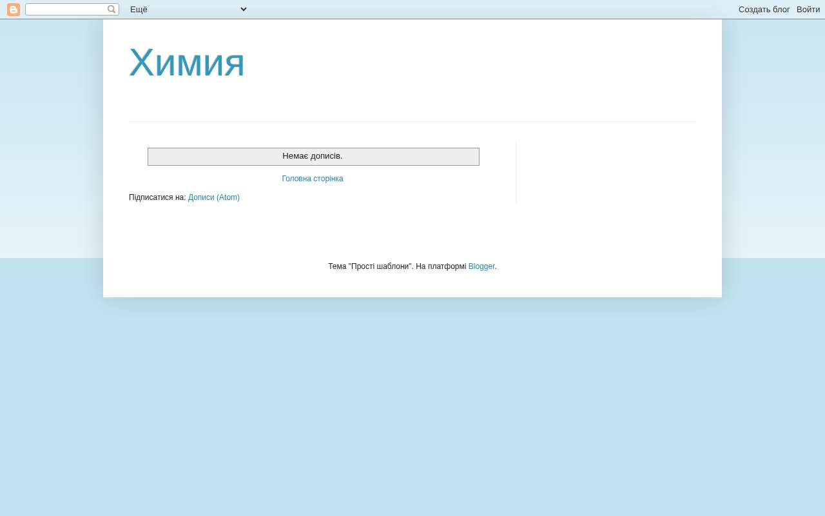Go to Головна сторінка link
The image size is (825, 516).
(x=313, y=179)
